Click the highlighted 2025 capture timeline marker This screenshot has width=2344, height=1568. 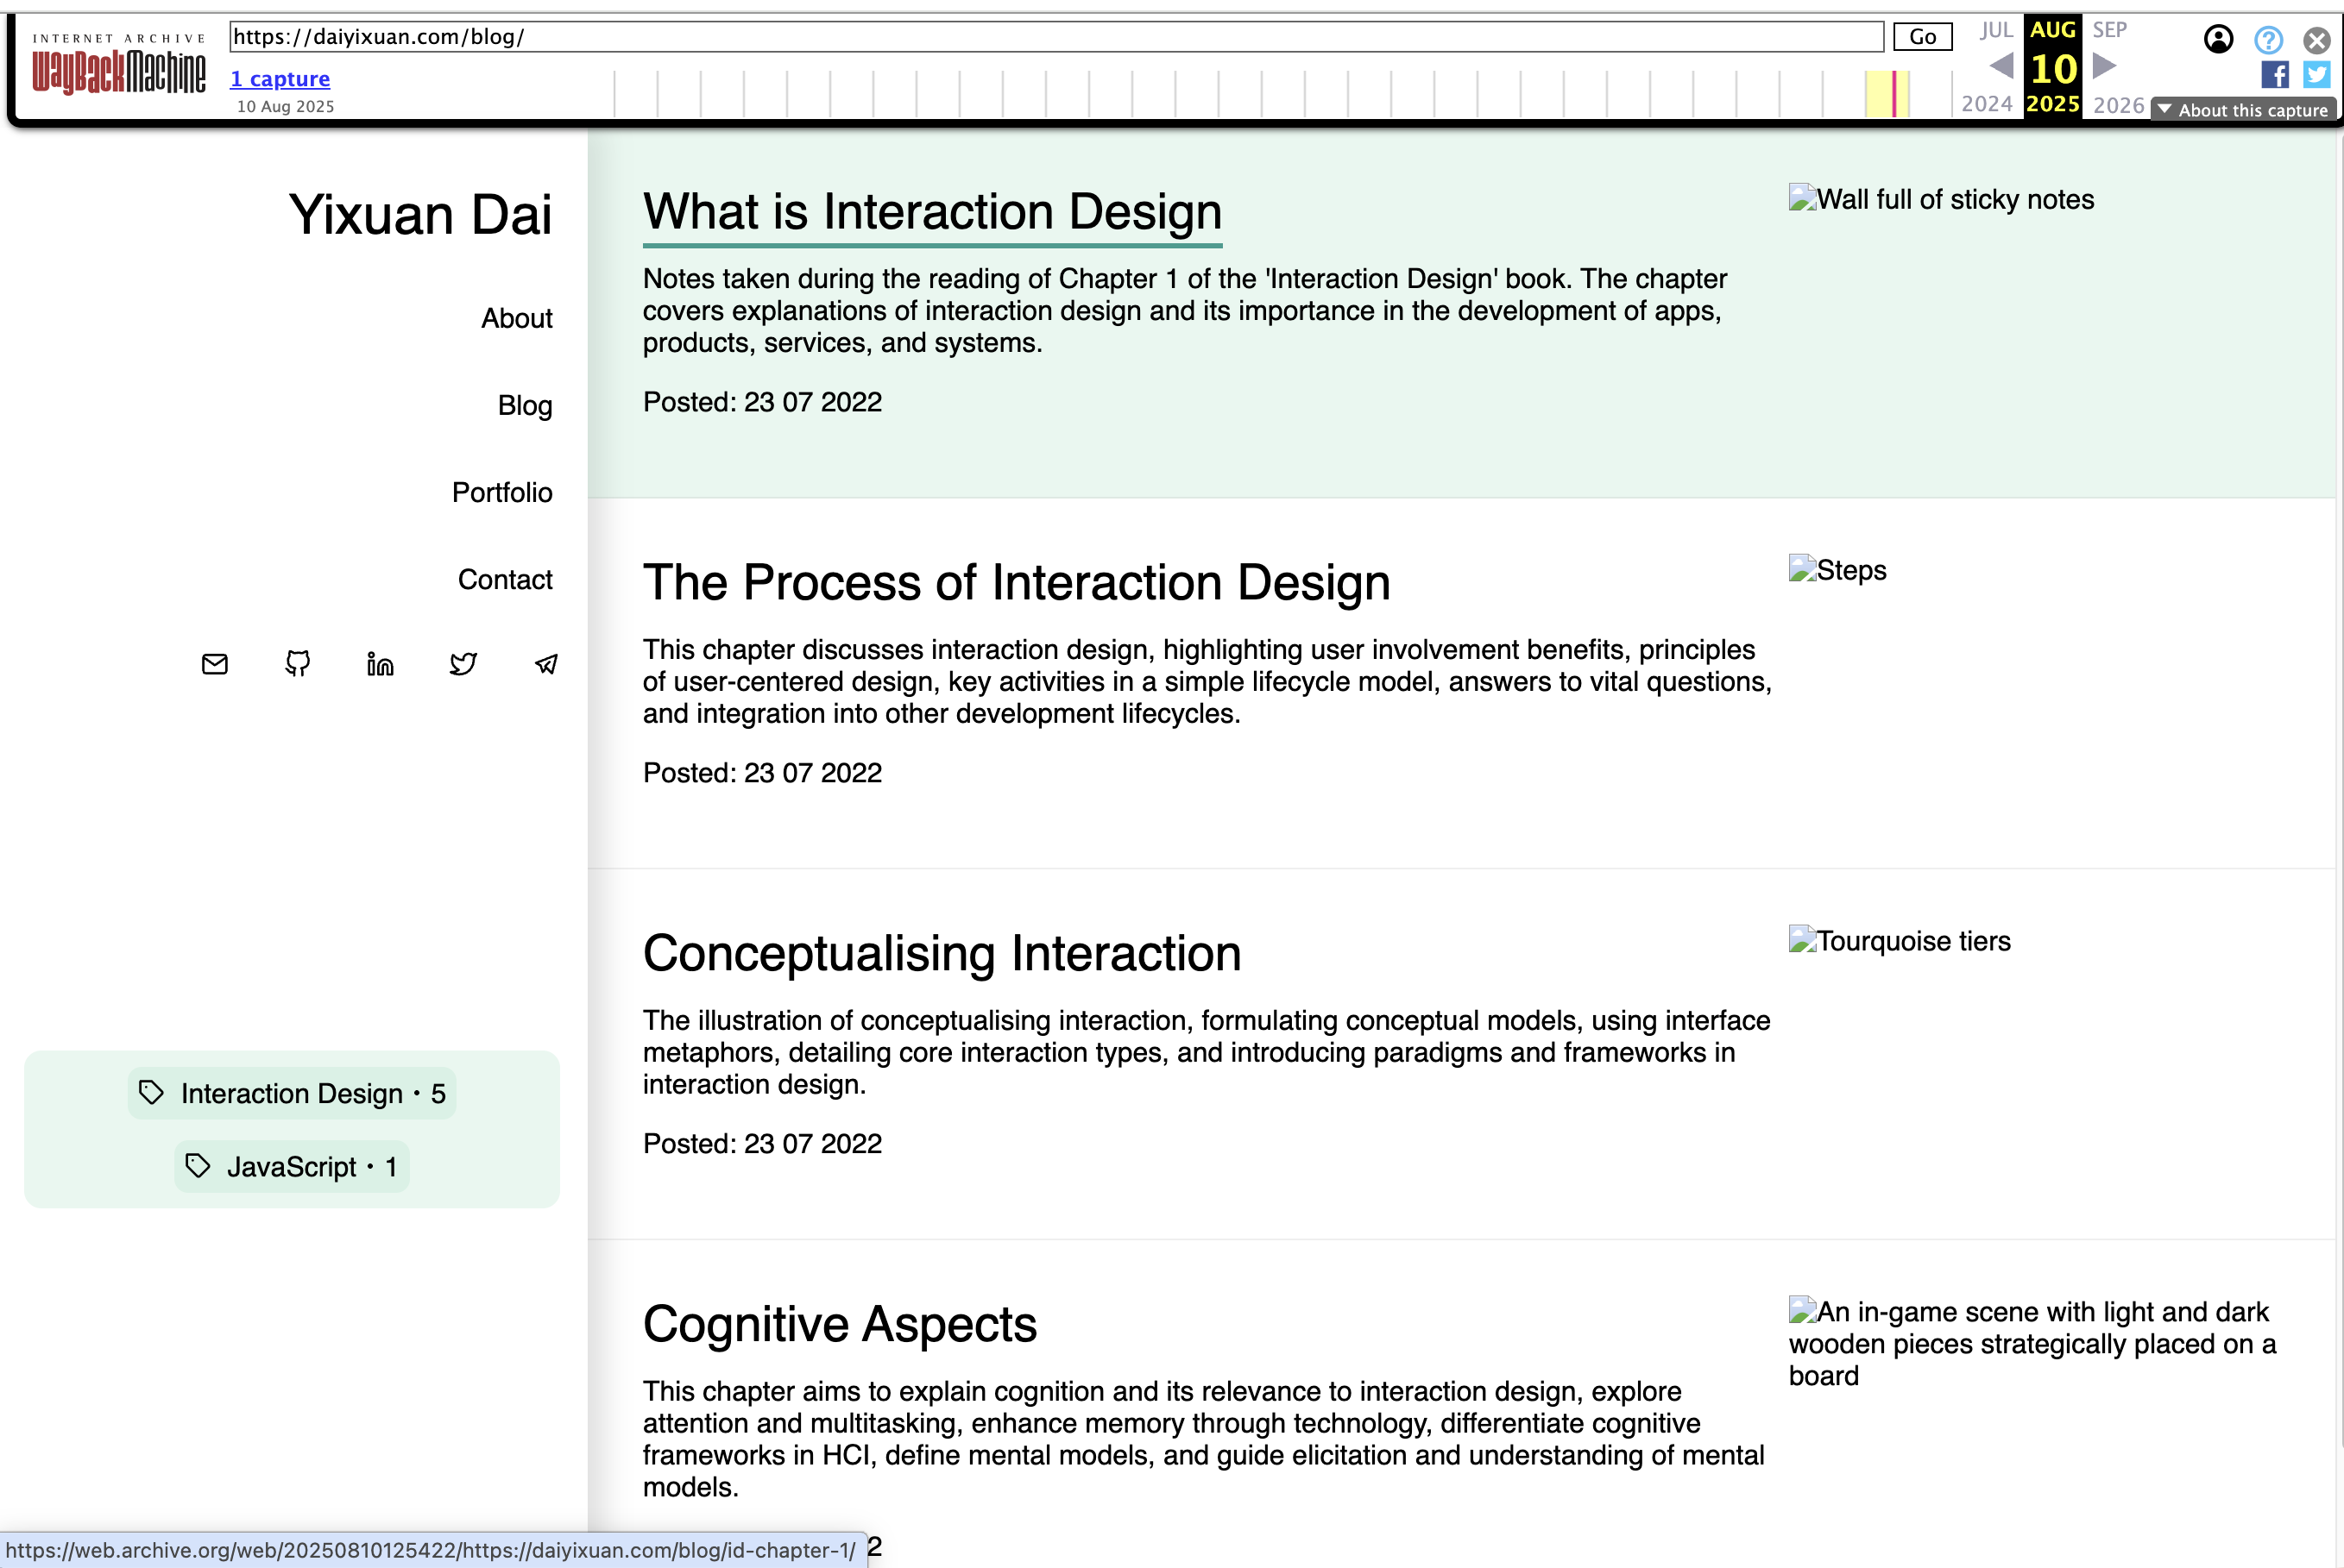click(x=1893, y=93)
